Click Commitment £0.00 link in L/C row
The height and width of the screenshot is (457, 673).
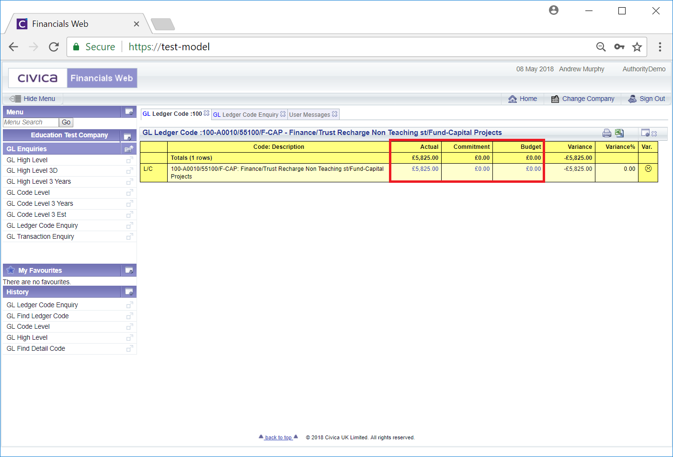(482, 169)
